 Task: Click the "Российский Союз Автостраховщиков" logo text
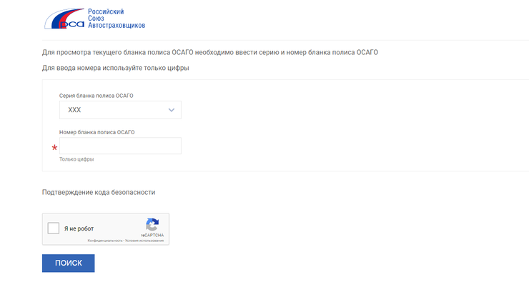tap(117, 19)
